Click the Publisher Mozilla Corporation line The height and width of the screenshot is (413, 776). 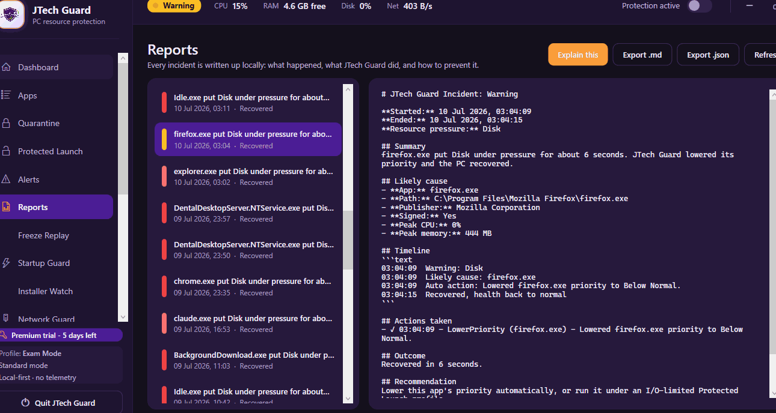coord(461,208)
